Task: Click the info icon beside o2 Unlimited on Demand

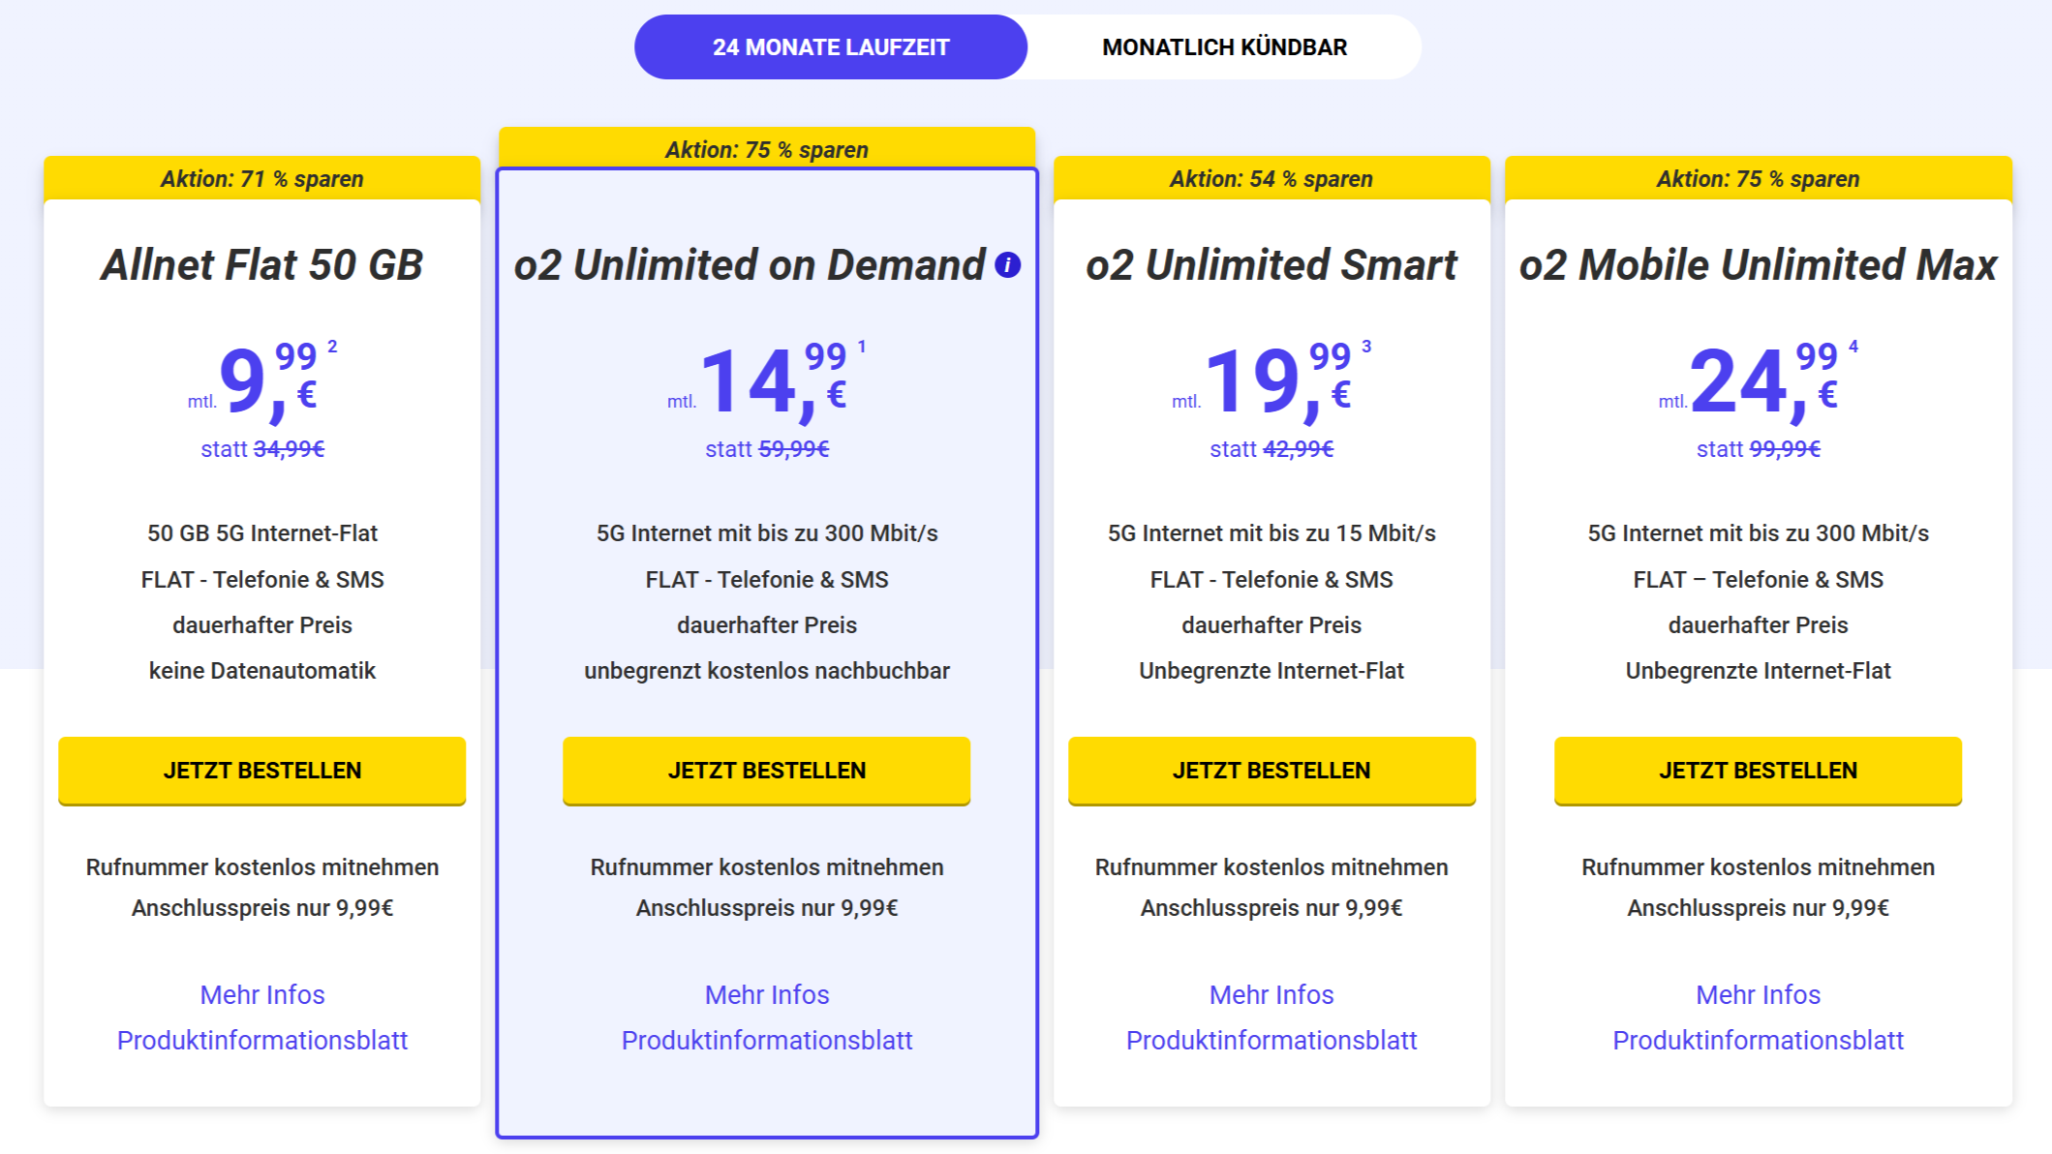Action: 1007,264
